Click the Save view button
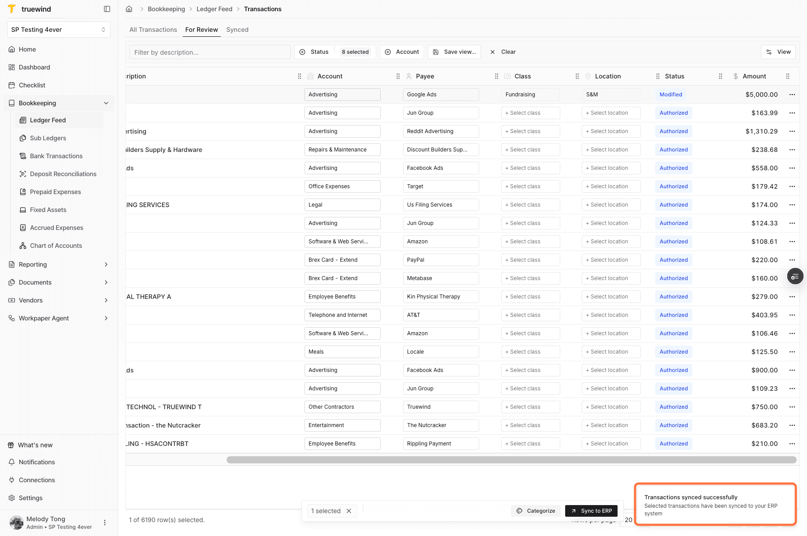Image resolution: width=807 pixels, height=536 pixels. click(455, 52)
